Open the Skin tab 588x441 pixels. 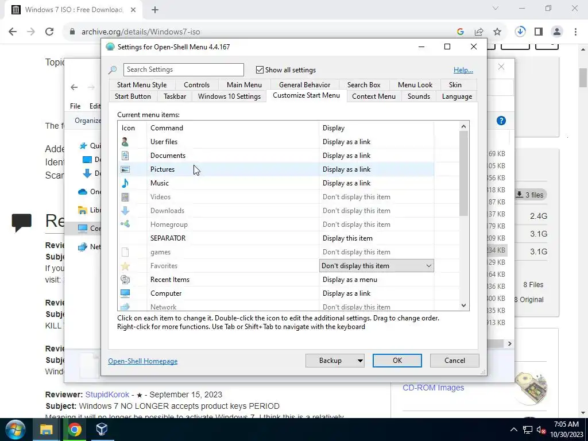point(455,85)
